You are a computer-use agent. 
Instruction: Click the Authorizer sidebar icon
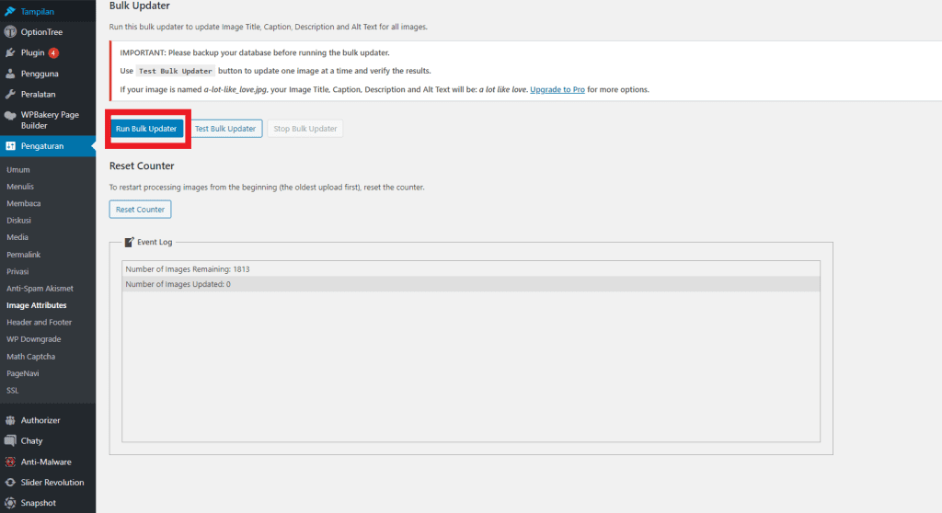pyautogui.click(x=10, y=420)
